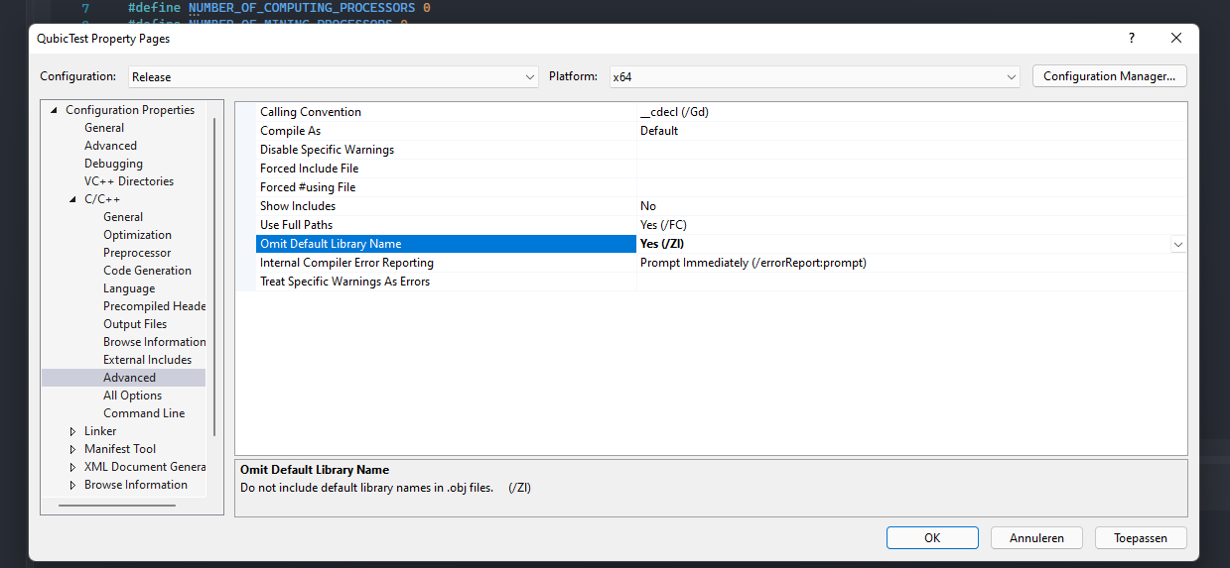
Task: Expand the XML Document Generator tree node
Action: (72, 467)
